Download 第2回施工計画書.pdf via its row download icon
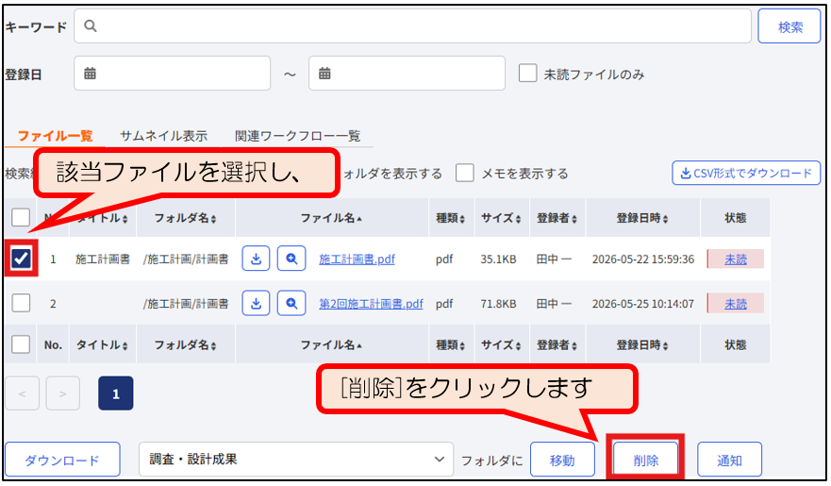Viewport: 831px width, 486px height. click(256, 303)
